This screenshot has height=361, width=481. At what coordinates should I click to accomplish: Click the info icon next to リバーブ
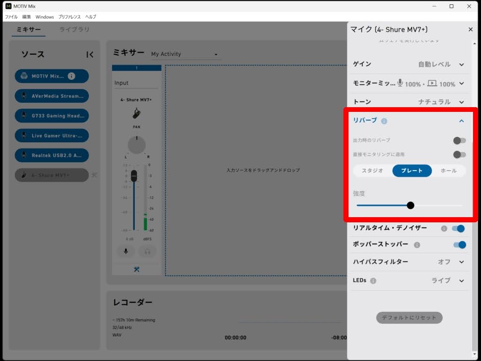[384, 121]
